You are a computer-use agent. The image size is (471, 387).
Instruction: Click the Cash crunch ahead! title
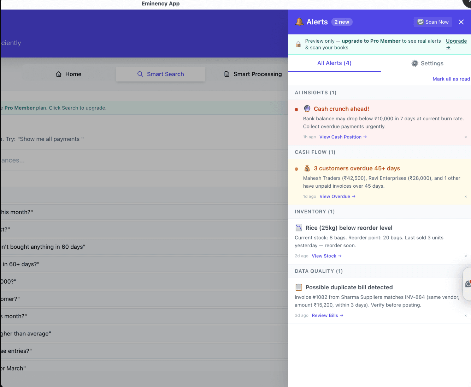click(x=341, y=109)
